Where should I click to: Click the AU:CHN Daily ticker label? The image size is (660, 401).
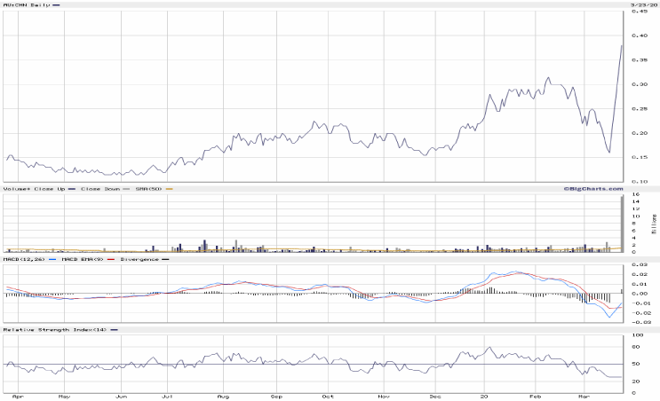pos(24,5)
